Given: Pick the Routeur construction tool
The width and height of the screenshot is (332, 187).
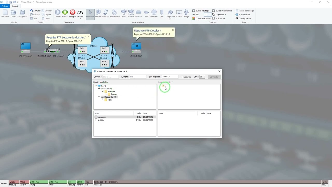Looking at the screenshot, I should (x=139, y=14).
